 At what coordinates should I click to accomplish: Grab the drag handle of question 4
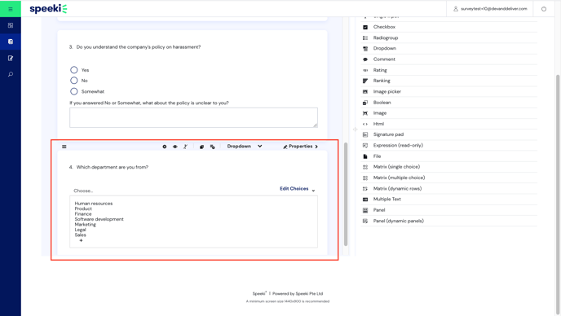tap(64, 147)
